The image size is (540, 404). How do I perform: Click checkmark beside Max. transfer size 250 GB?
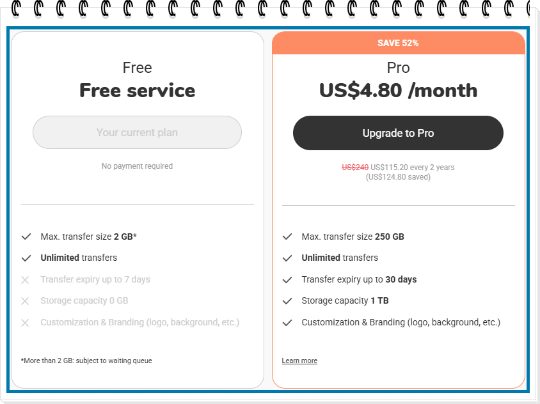(287, 237)
